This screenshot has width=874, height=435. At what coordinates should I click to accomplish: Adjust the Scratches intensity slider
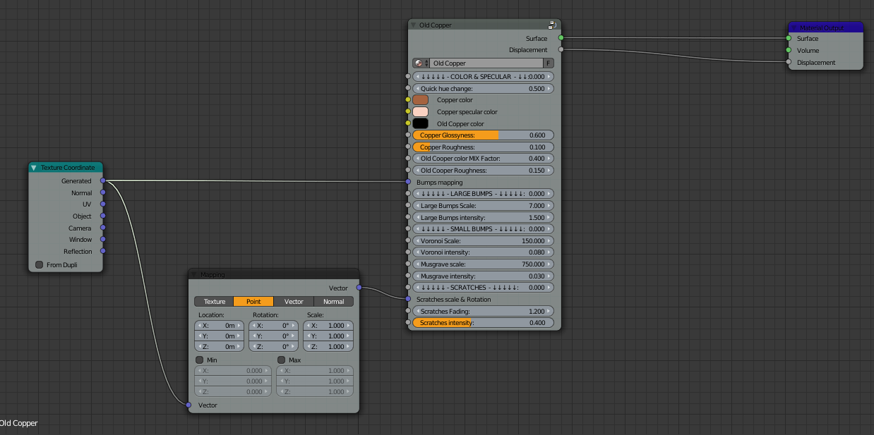(484, 323)
